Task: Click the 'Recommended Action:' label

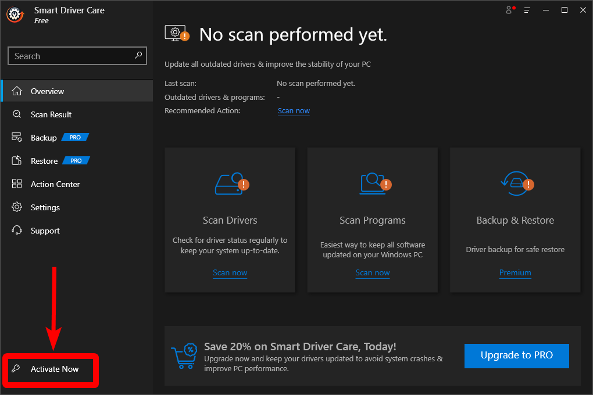Action: pyautogui.click(x=202, y=111)
